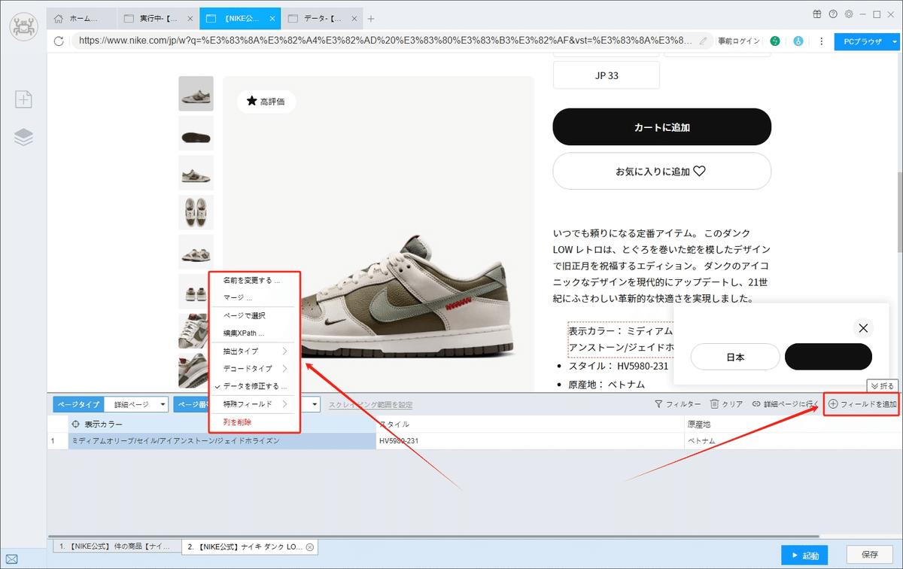Viewport: 903px width, 569px height.
Task: Click the フィルター filter funnel icon
Action: click(x=658, y=404)
